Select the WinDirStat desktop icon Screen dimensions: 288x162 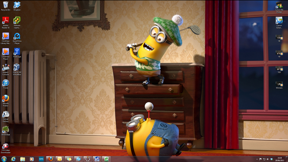pyautogui.click(x=6, y=131)
